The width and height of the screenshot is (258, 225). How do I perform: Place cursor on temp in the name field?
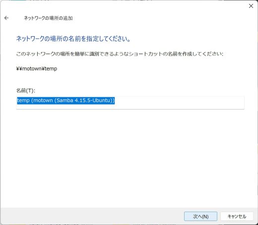click(23, 101)
